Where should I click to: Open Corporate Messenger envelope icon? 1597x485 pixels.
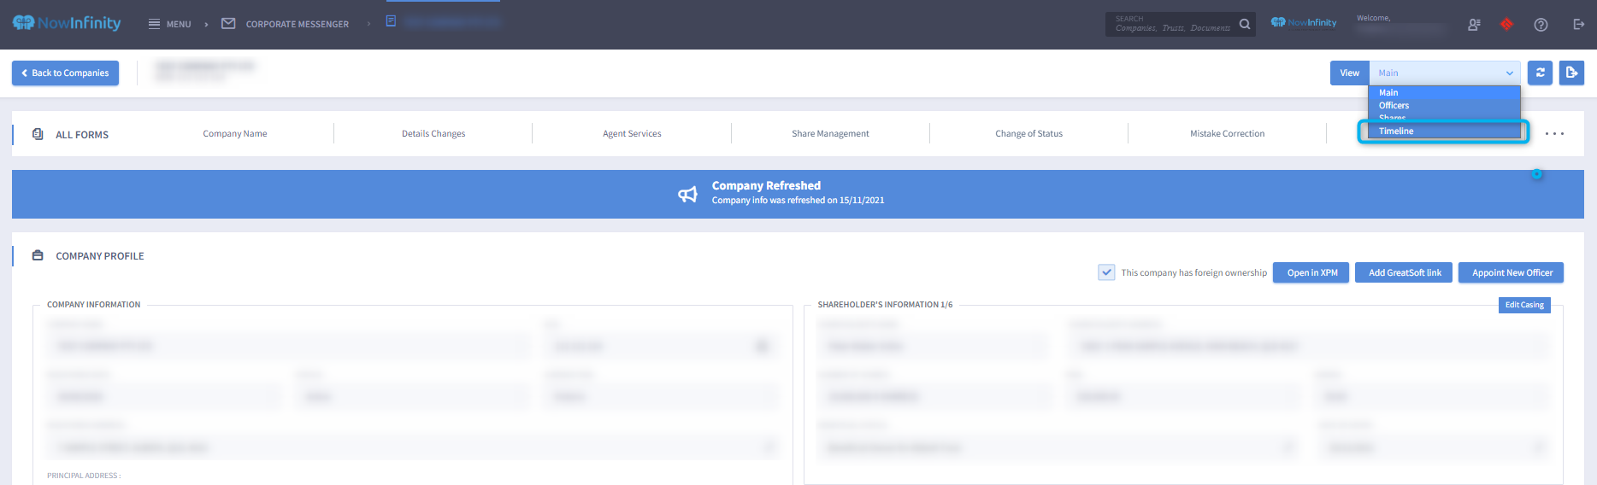(x=228, y=24)
